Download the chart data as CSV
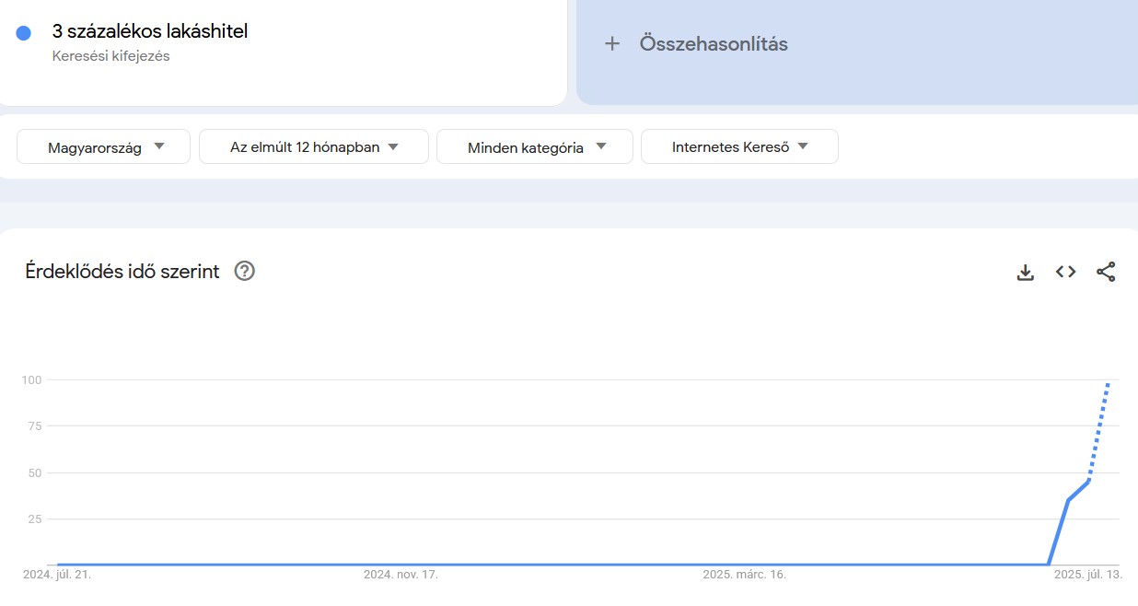The height and width of the screenshot is (606, 1138). pos(1025,272)
